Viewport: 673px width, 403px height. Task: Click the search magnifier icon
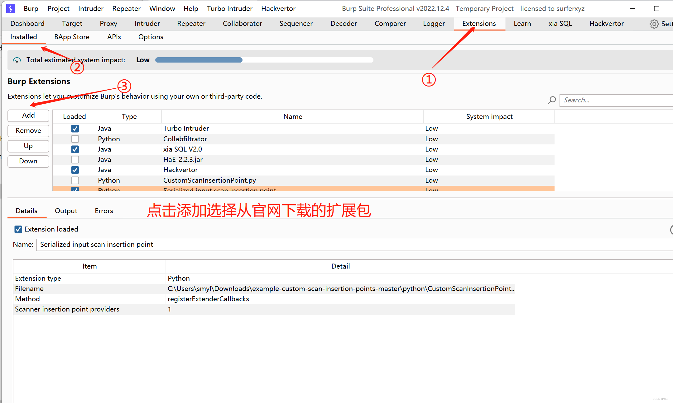coord(551,100)
